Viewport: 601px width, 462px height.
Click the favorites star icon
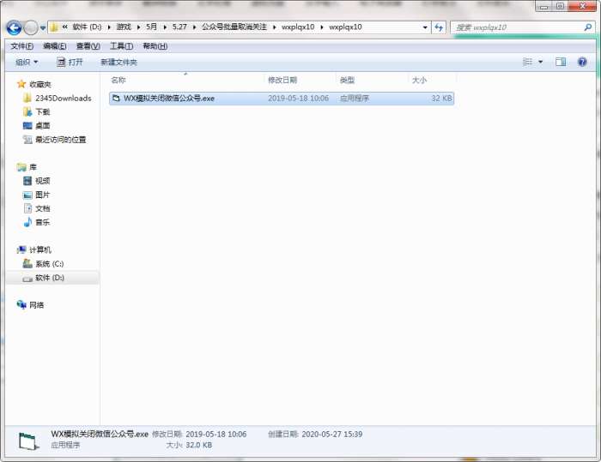tap(21, 84)
